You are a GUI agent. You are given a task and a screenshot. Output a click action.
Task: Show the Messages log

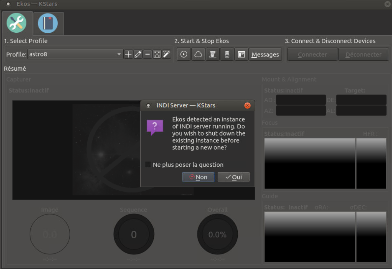[265, 54]
